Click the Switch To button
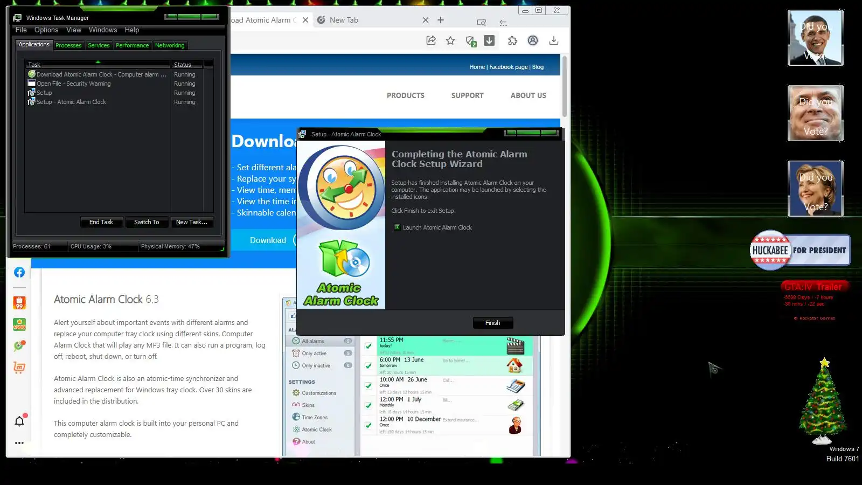This screenshot has height=485, width=862. pos(147,222)
